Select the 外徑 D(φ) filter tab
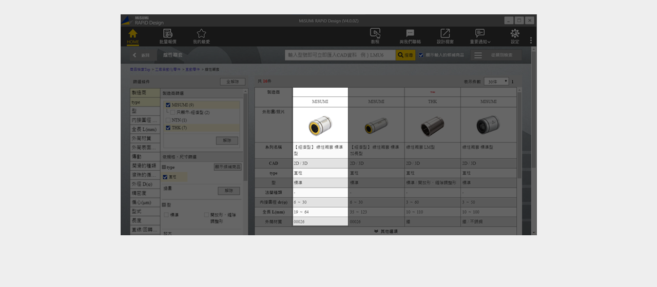657x287 pixels. pos(145,184)
